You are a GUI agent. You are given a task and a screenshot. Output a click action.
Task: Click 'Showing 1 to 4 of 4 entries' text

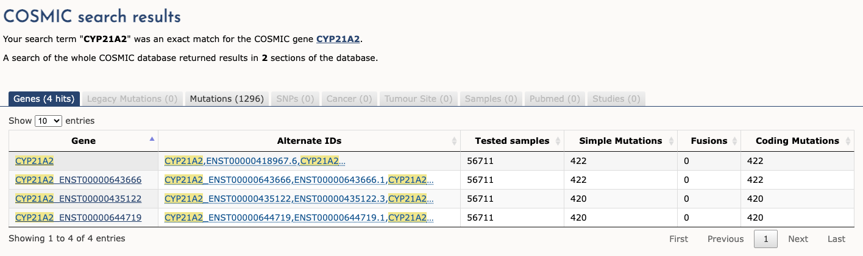pos(67,238)
